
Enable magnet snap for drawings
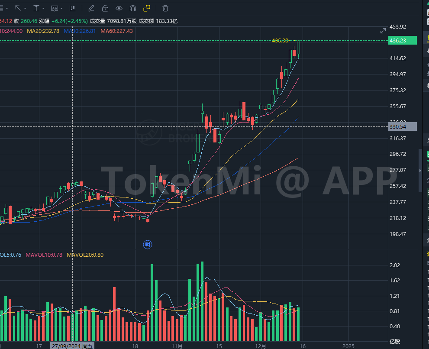(133, 8)
